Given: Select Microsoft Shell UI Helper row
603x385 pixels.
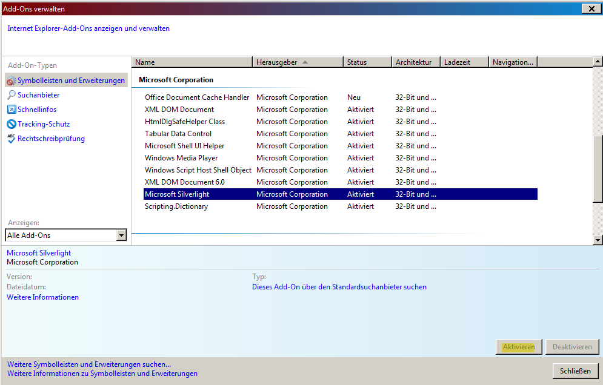Looking at the screenshot, I should point(341,146).
